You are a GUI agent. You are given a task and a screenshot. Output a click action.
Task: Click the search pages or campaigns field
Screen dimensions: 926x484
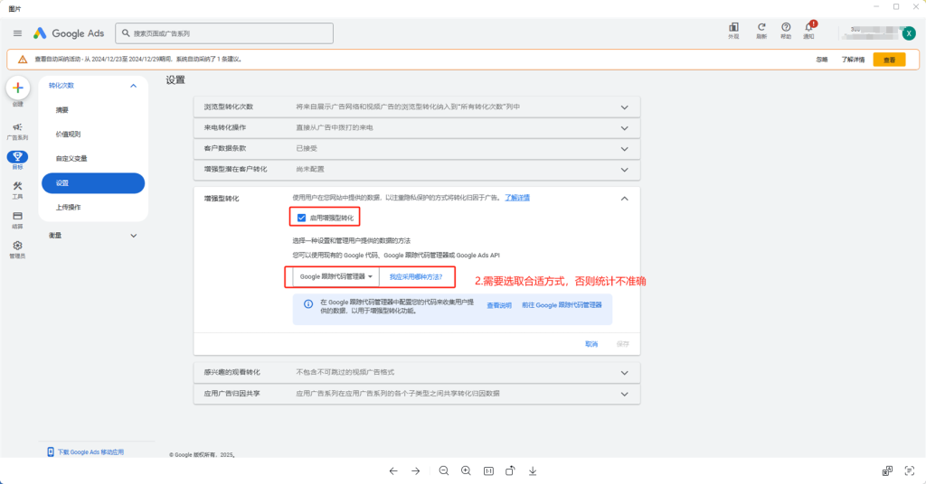[x=224, y=33]
